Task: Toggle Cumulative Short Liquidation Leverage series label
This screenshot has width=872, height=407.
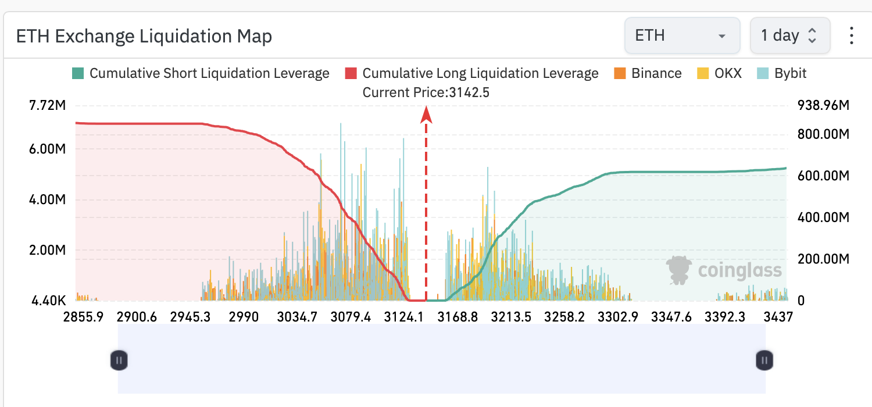Action: (x=209, y=74)
